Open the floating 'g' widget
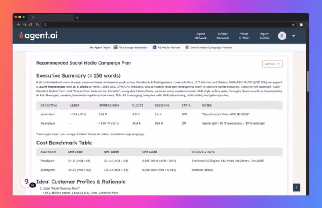 coord(26,182)
